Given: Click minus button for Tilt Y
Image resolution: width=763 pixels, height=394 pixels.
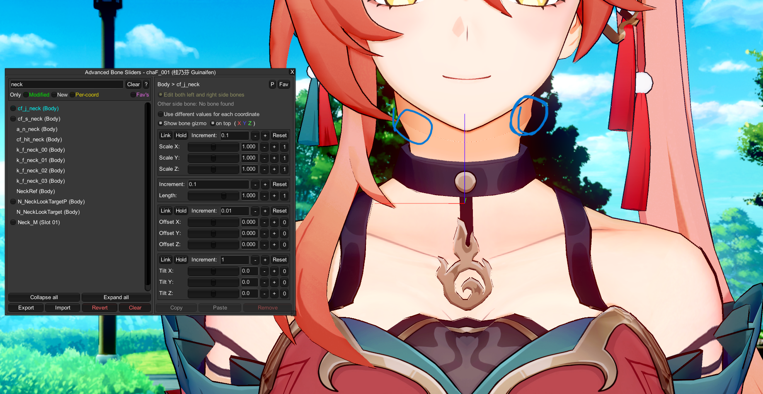Looking at the screenshot, I should (x=264, y=282).
